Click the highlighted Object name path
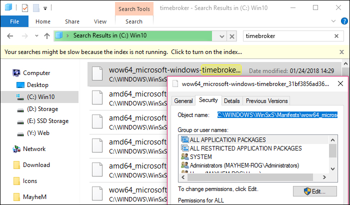 pyautogui.click(x=277, y=115)
